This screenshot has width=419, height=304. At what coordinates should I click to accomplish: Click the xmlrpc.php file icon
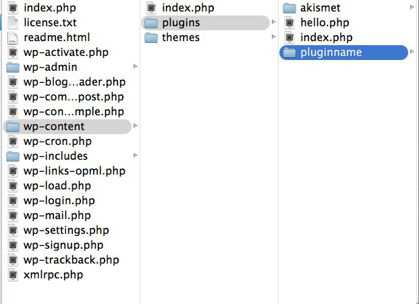tap(13, 275)
